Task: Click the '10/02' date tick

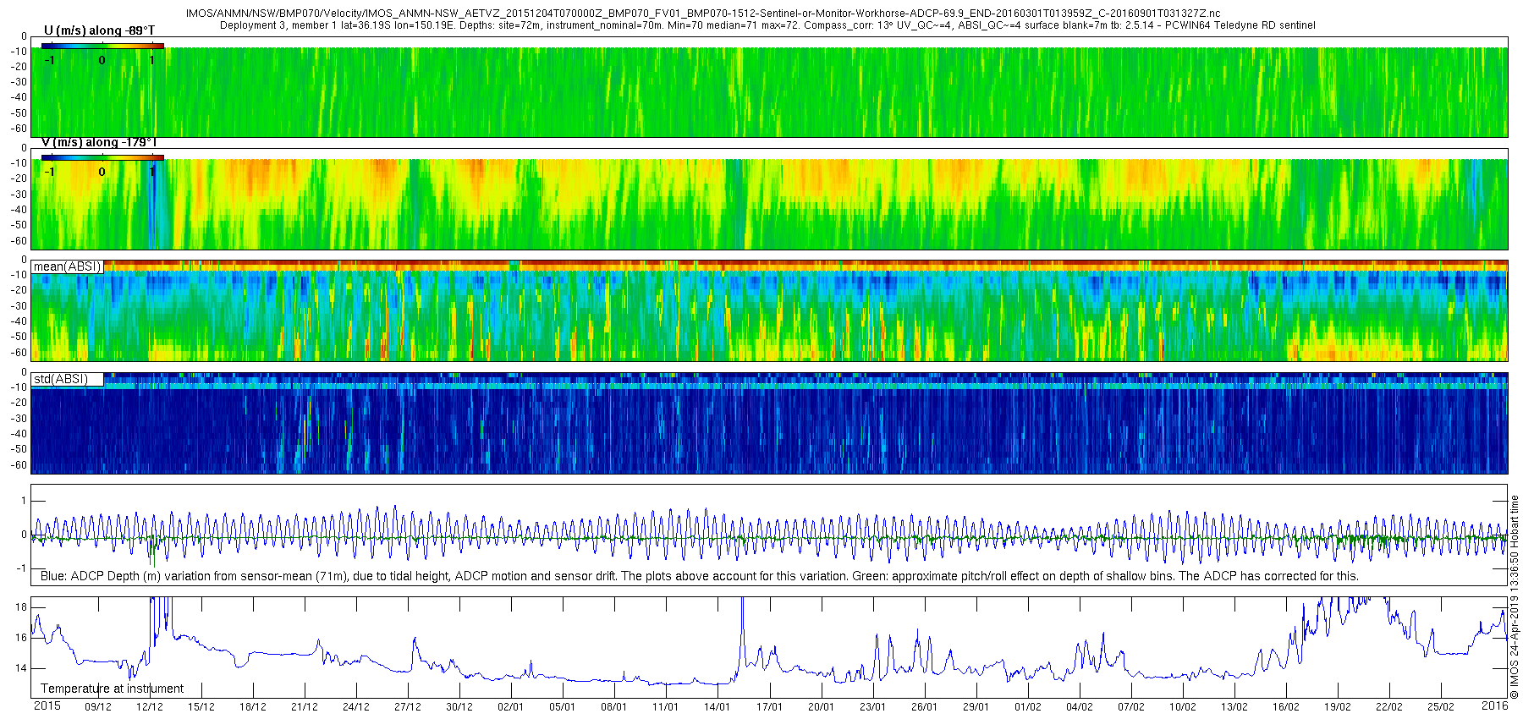Action: pos(1183,707)
